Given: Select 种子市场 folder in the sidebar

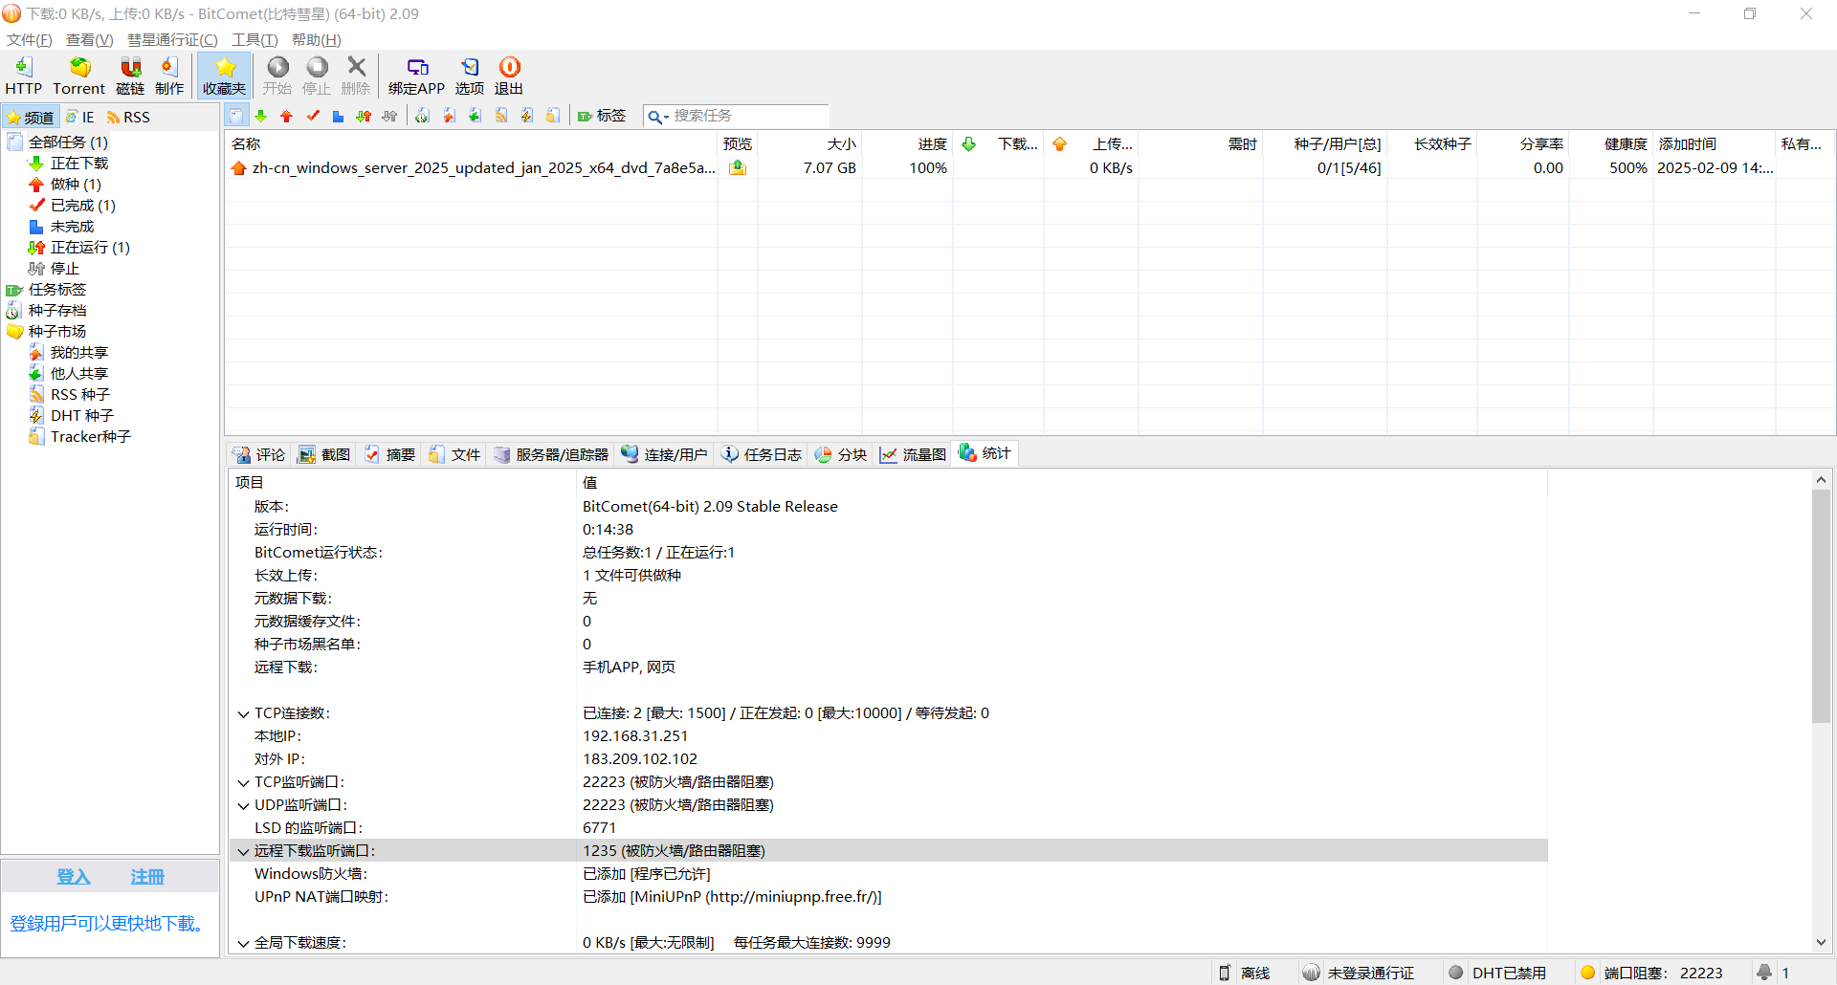Looking at the screenshot, I should [x=57, y=331].
